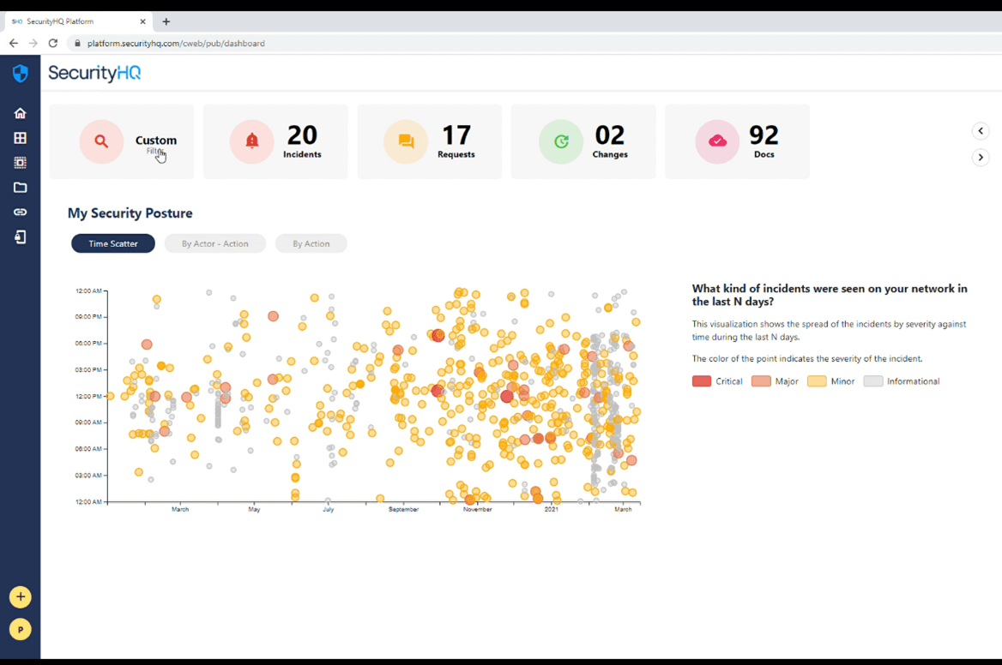Viewport: 1002px width, 665px height.
Task: Select the Time Scatter tab
Action: [x=113, y=244]
